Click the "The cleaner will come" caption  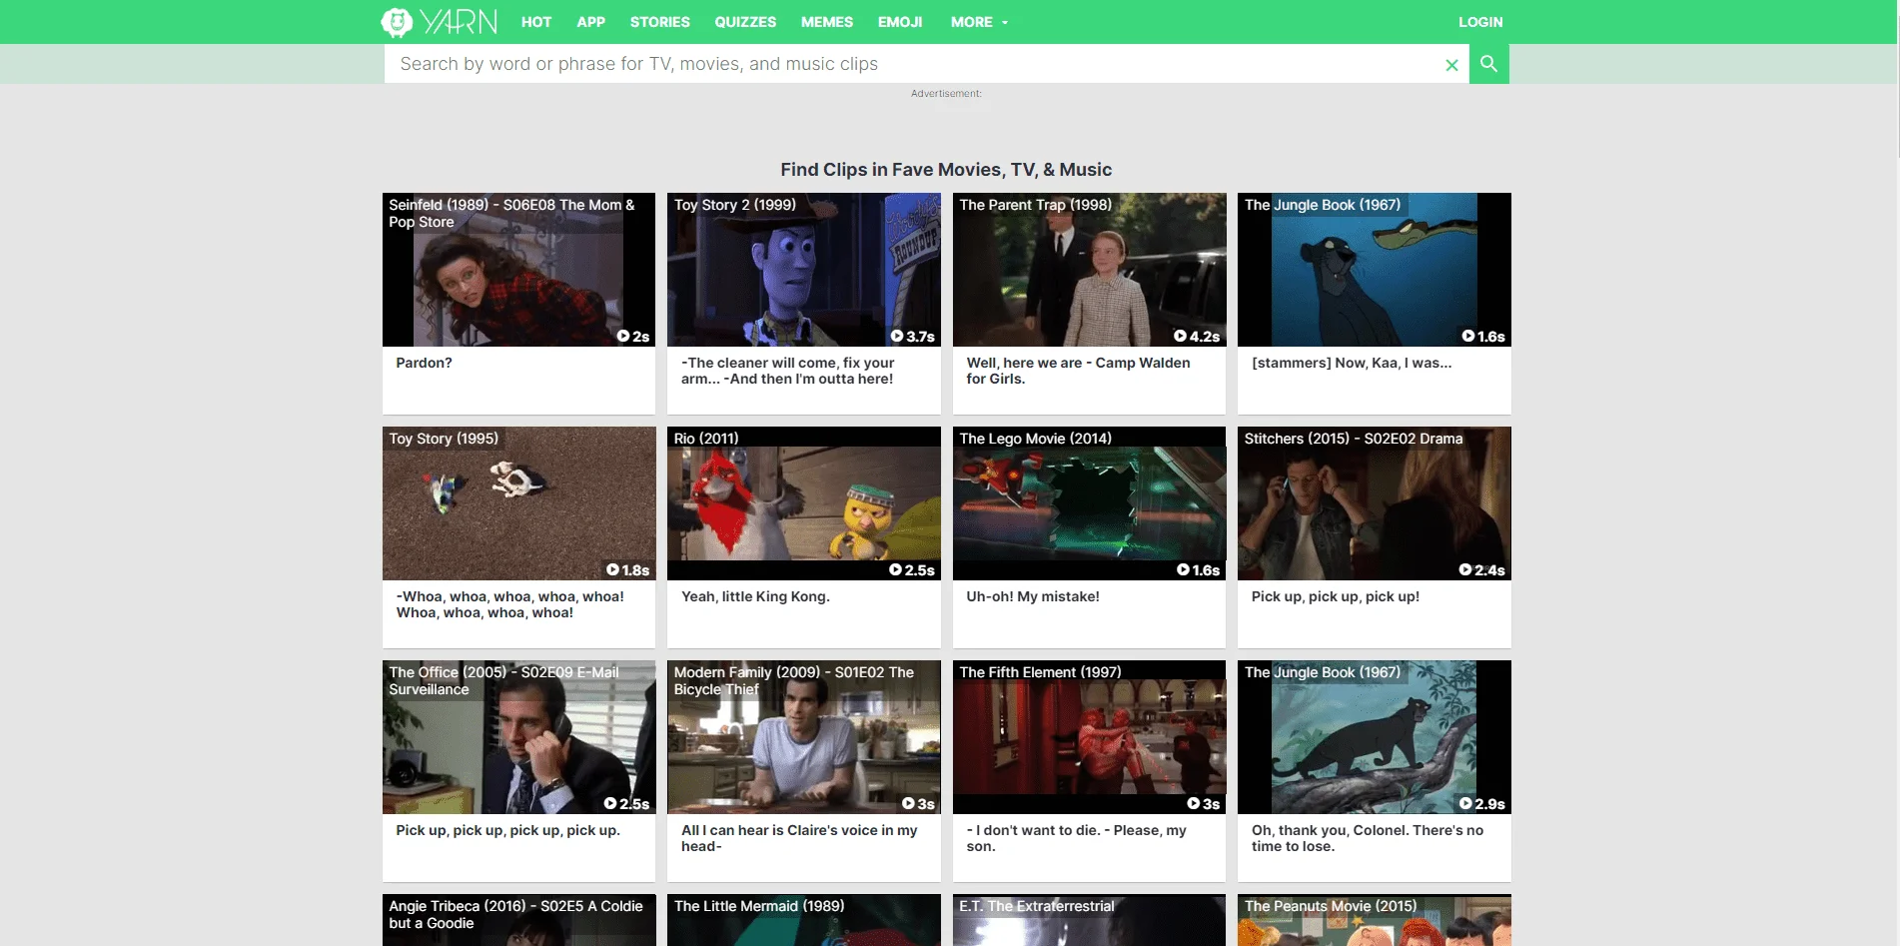click(787, 371)
